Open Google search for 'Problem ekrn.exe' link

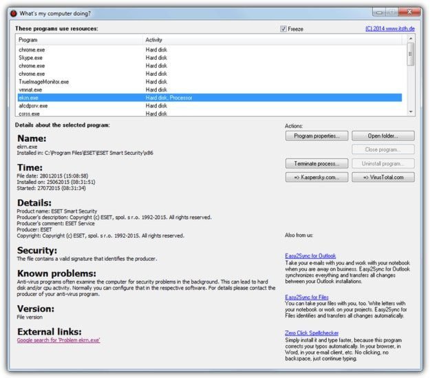pyautogui.click(x=58, y=340)
